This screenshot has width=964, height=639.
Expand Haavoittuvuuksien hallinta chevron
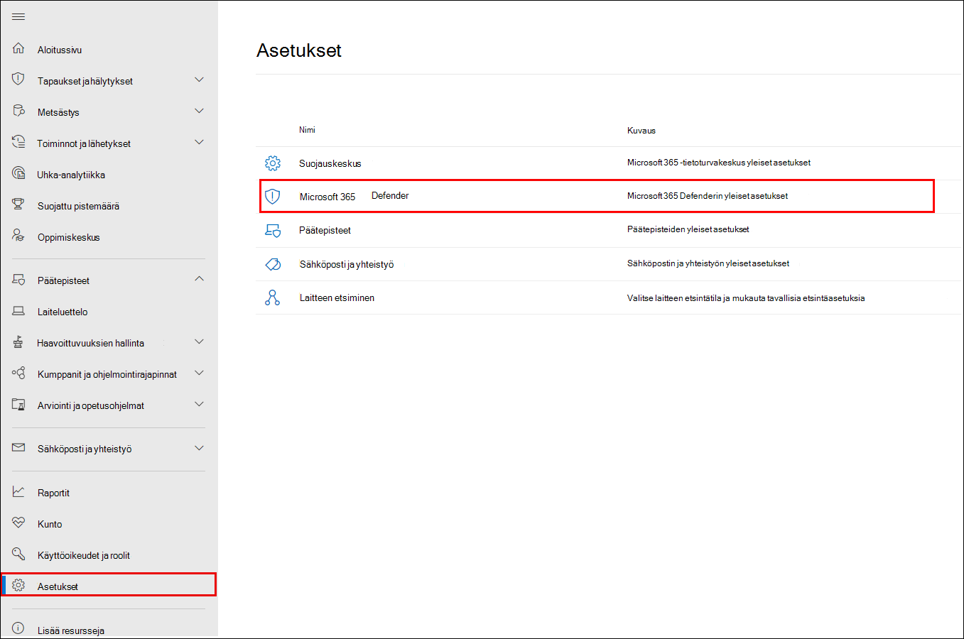[199, 342]
